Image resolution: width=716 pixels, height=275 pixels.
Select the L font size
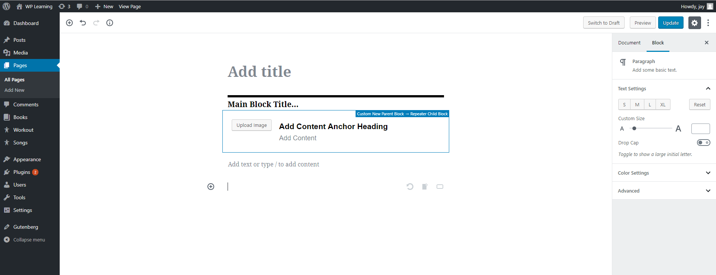(650, 104)
